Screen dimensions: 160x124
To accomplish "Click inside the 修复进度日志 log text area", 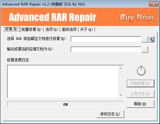I will pos(63,82).
